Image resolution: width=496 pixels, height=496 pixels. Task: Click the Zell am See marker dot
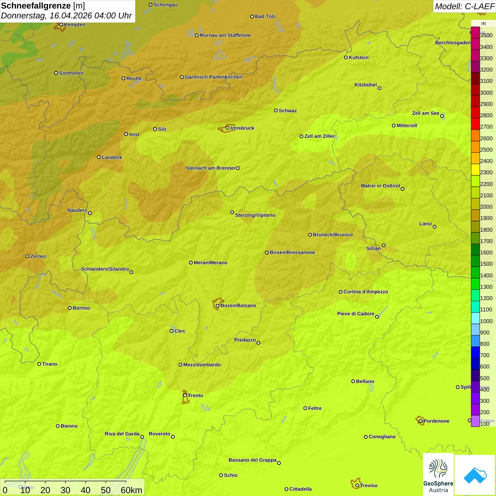click(x=442, y=116)
